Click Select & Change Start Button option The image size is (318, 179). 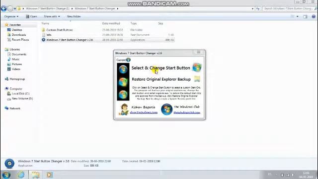(x=160, y=68)
